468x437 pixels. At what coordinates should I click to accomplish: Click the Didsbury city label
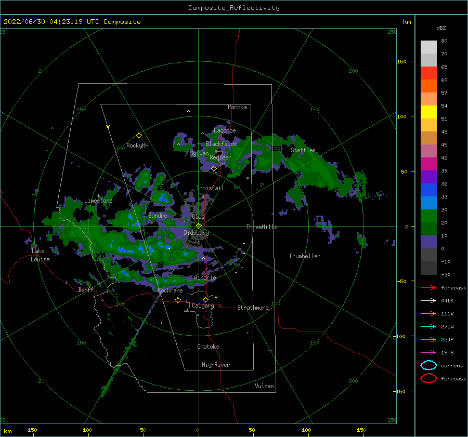point(196,233)
